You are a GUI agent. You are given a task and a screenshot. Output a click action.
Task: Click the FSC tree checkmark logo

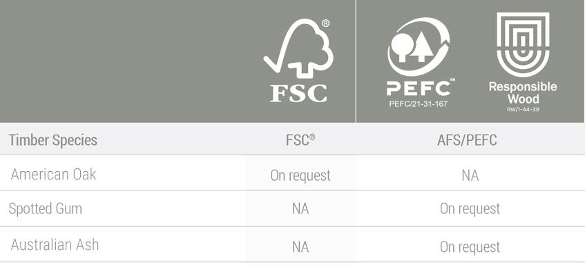(x=298, y=48)
